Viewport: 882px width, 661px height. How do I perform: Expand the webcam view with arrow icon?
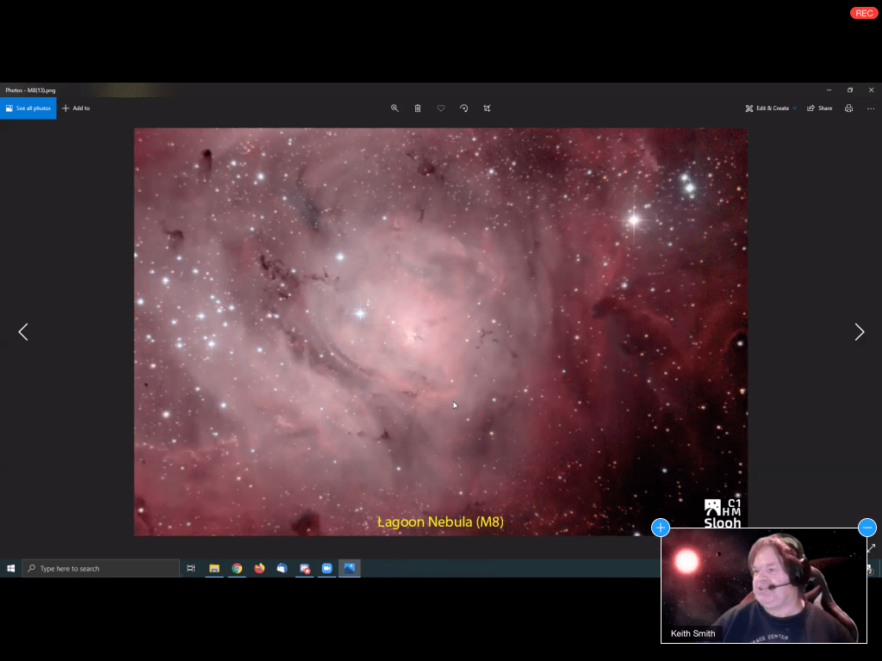pyautogui.click(x=871, y=548)
